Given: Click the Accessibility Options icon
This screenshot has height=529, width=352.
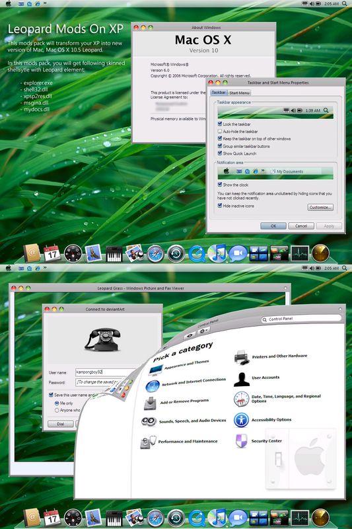Looking at the screenshot, I should tap(241, 420).
